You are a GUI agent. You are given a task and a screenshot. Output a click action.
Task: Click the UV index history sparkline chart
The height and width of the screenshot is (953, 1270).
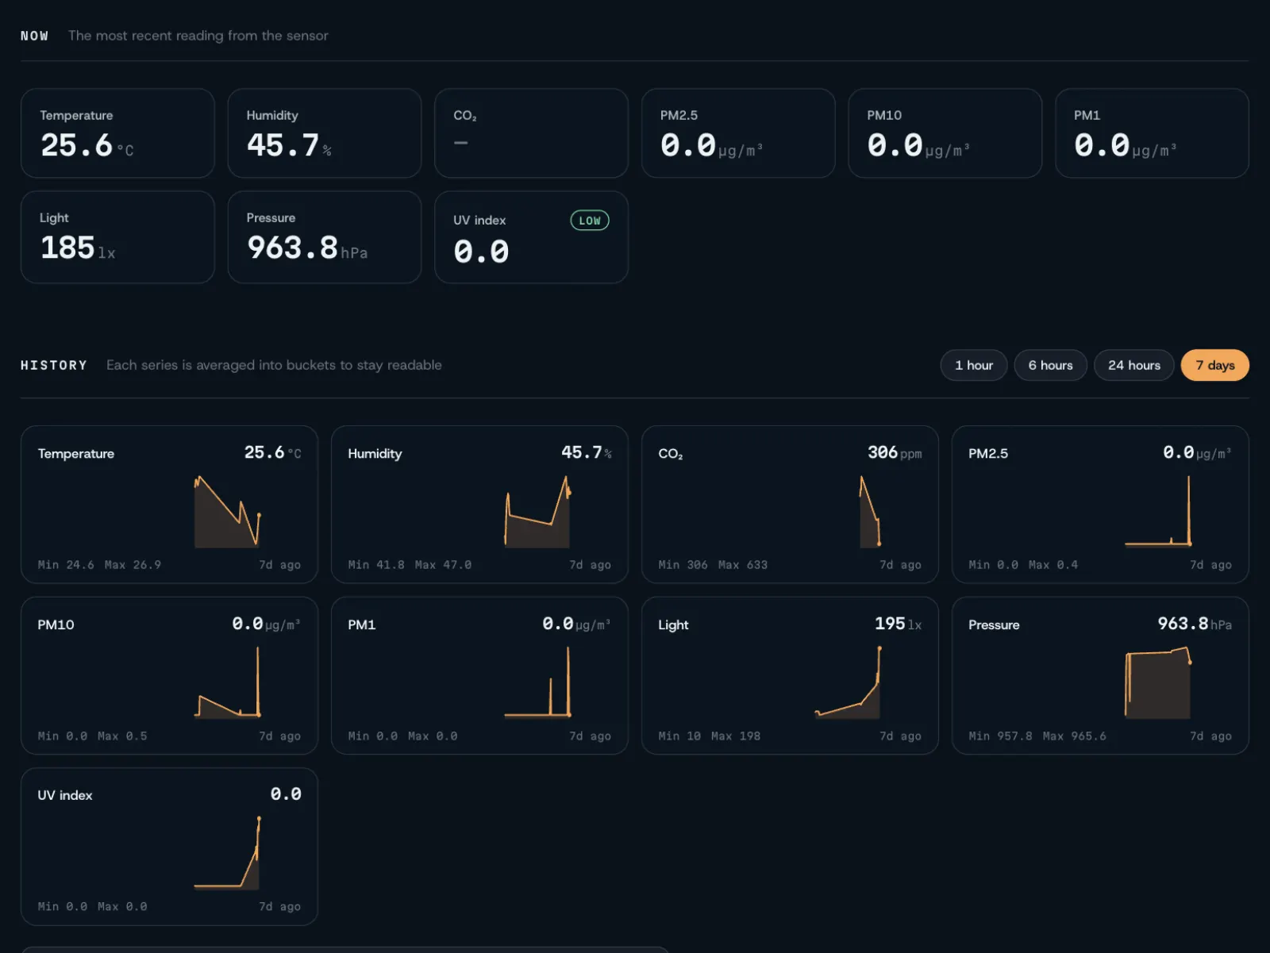228,853
